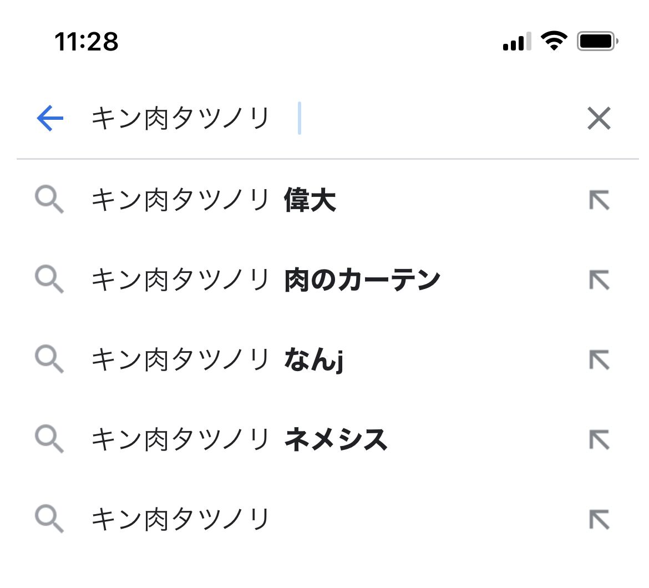Insert なんj suggestion via arrow icon
The width and height of the screenshot is (649, 588).
tap(599, 360)
